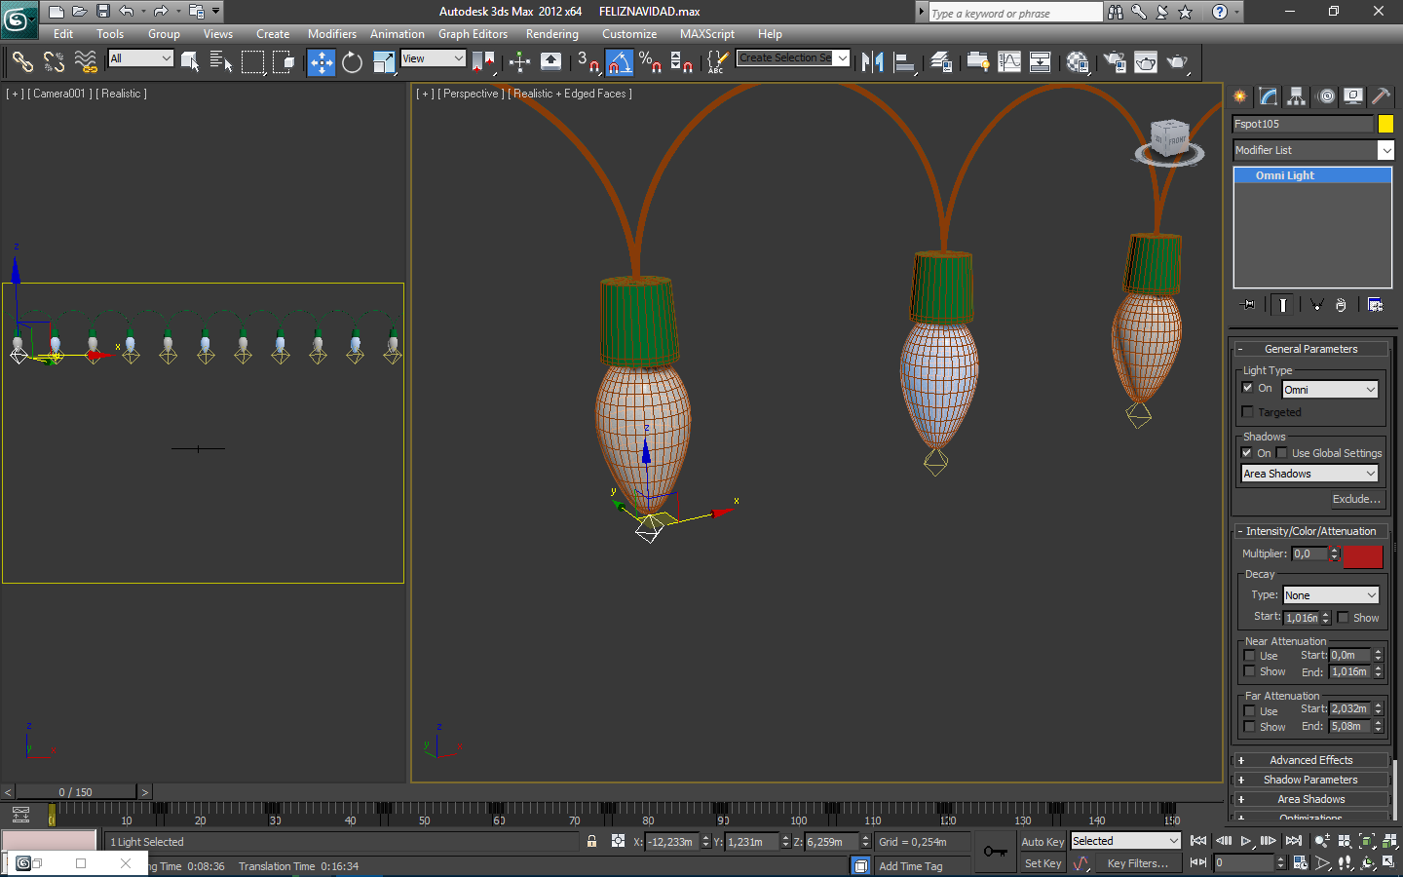Viewport: 1403px width, 877px height.
Task: Activate the Select and Move tool
Action: point(321,62)
